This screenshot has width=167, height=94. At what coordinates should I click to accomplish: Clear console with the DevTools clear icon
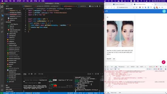108,69
